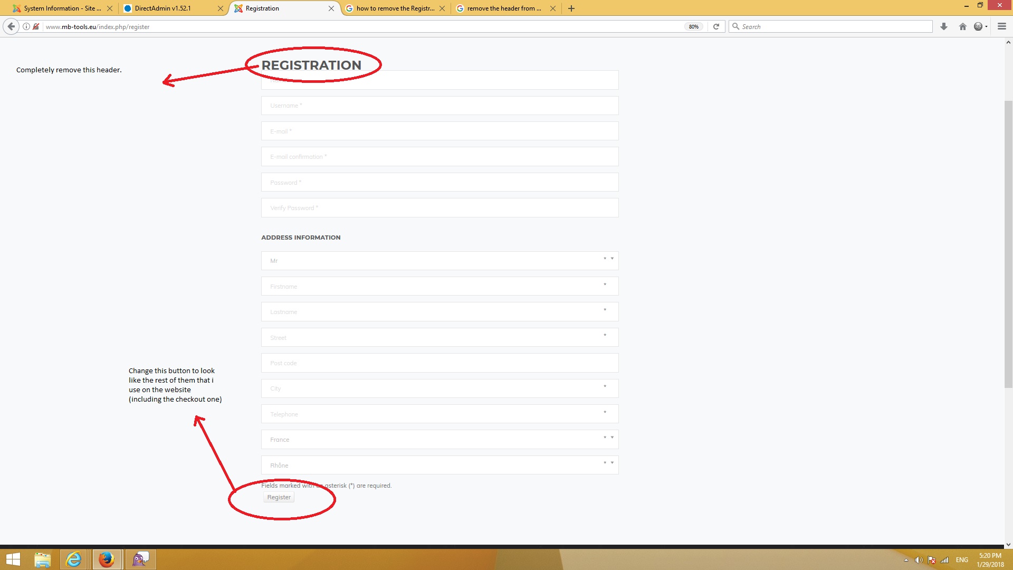Click the browser back arrow button
This screenshot has height=570, width=1013.
[11, 26]
